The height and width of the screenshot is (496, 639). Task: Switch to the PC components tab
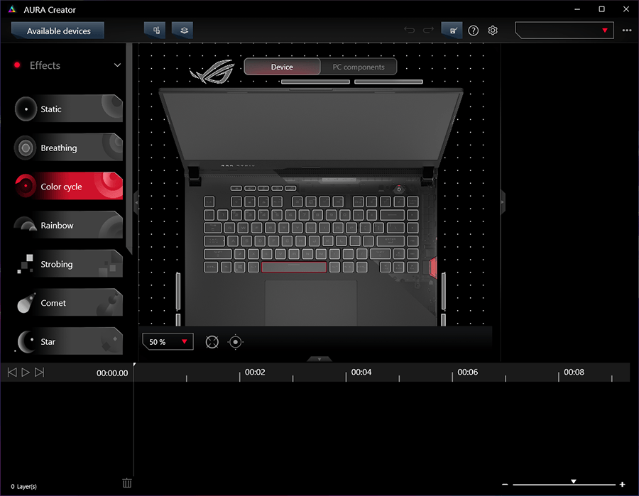[359, 67]
